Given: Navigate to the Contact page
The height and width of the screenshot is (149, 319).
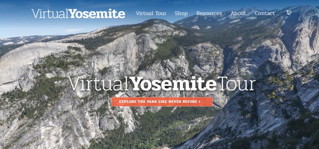Looking at the screenshot, I should 265,13.
